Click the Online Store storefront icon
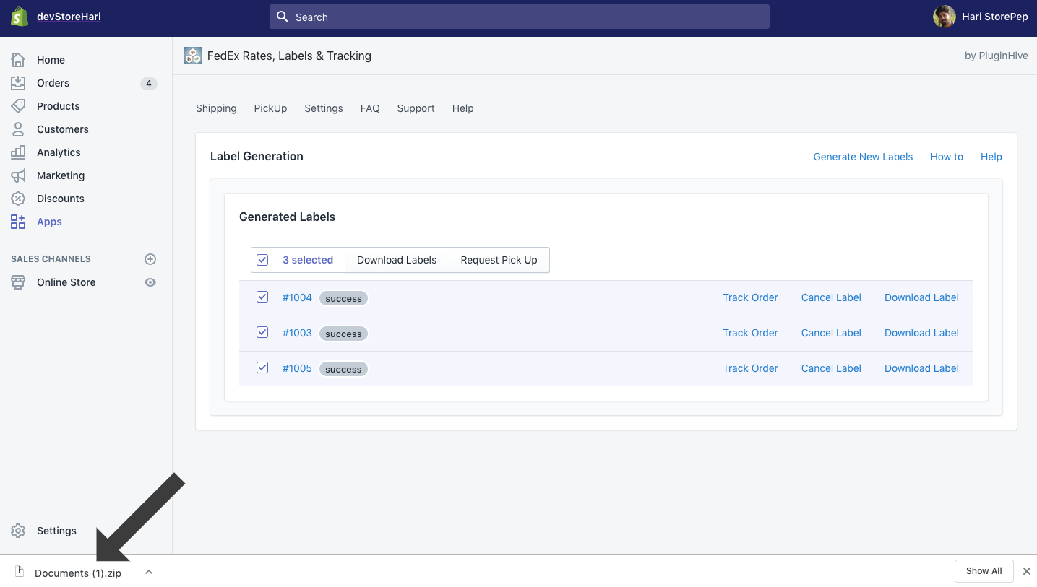The image size is (1037, 587). pyautogui.click(x=18, y=282)
